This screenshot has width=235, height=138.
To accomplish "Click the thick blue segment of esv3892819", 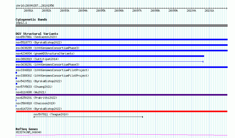I will click(x=29, y=62).
